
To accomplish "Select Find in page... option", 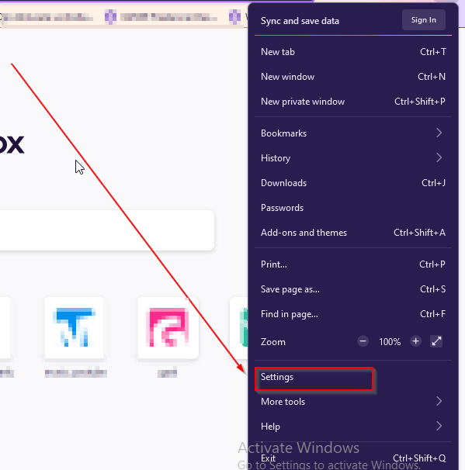I will 353,314.
